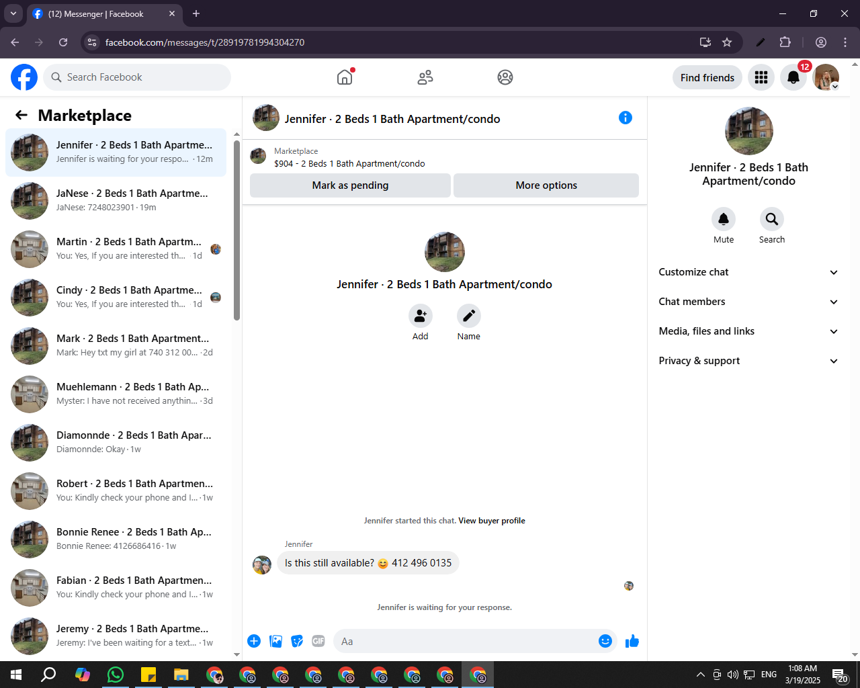Image resolution: width=860 pixels, height=688 pixels.
Task: Open the Chrome menu three dots
Action: click(845, 42)
